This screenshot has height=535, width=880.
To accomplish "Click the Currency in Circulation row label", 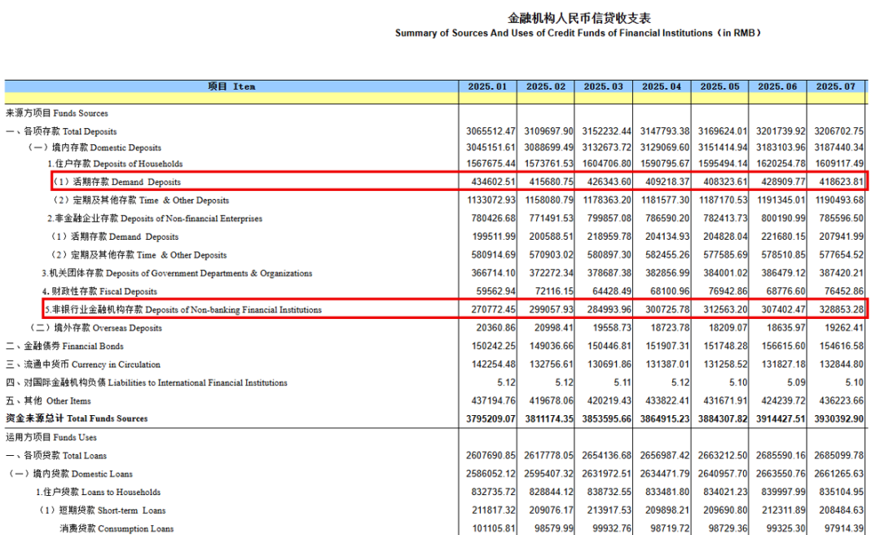I will click(83, 365).
